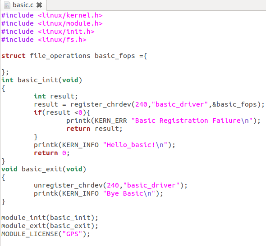Click the "Hello_basic!\n" string
266x246 pixels.
[x=135, y=145]
